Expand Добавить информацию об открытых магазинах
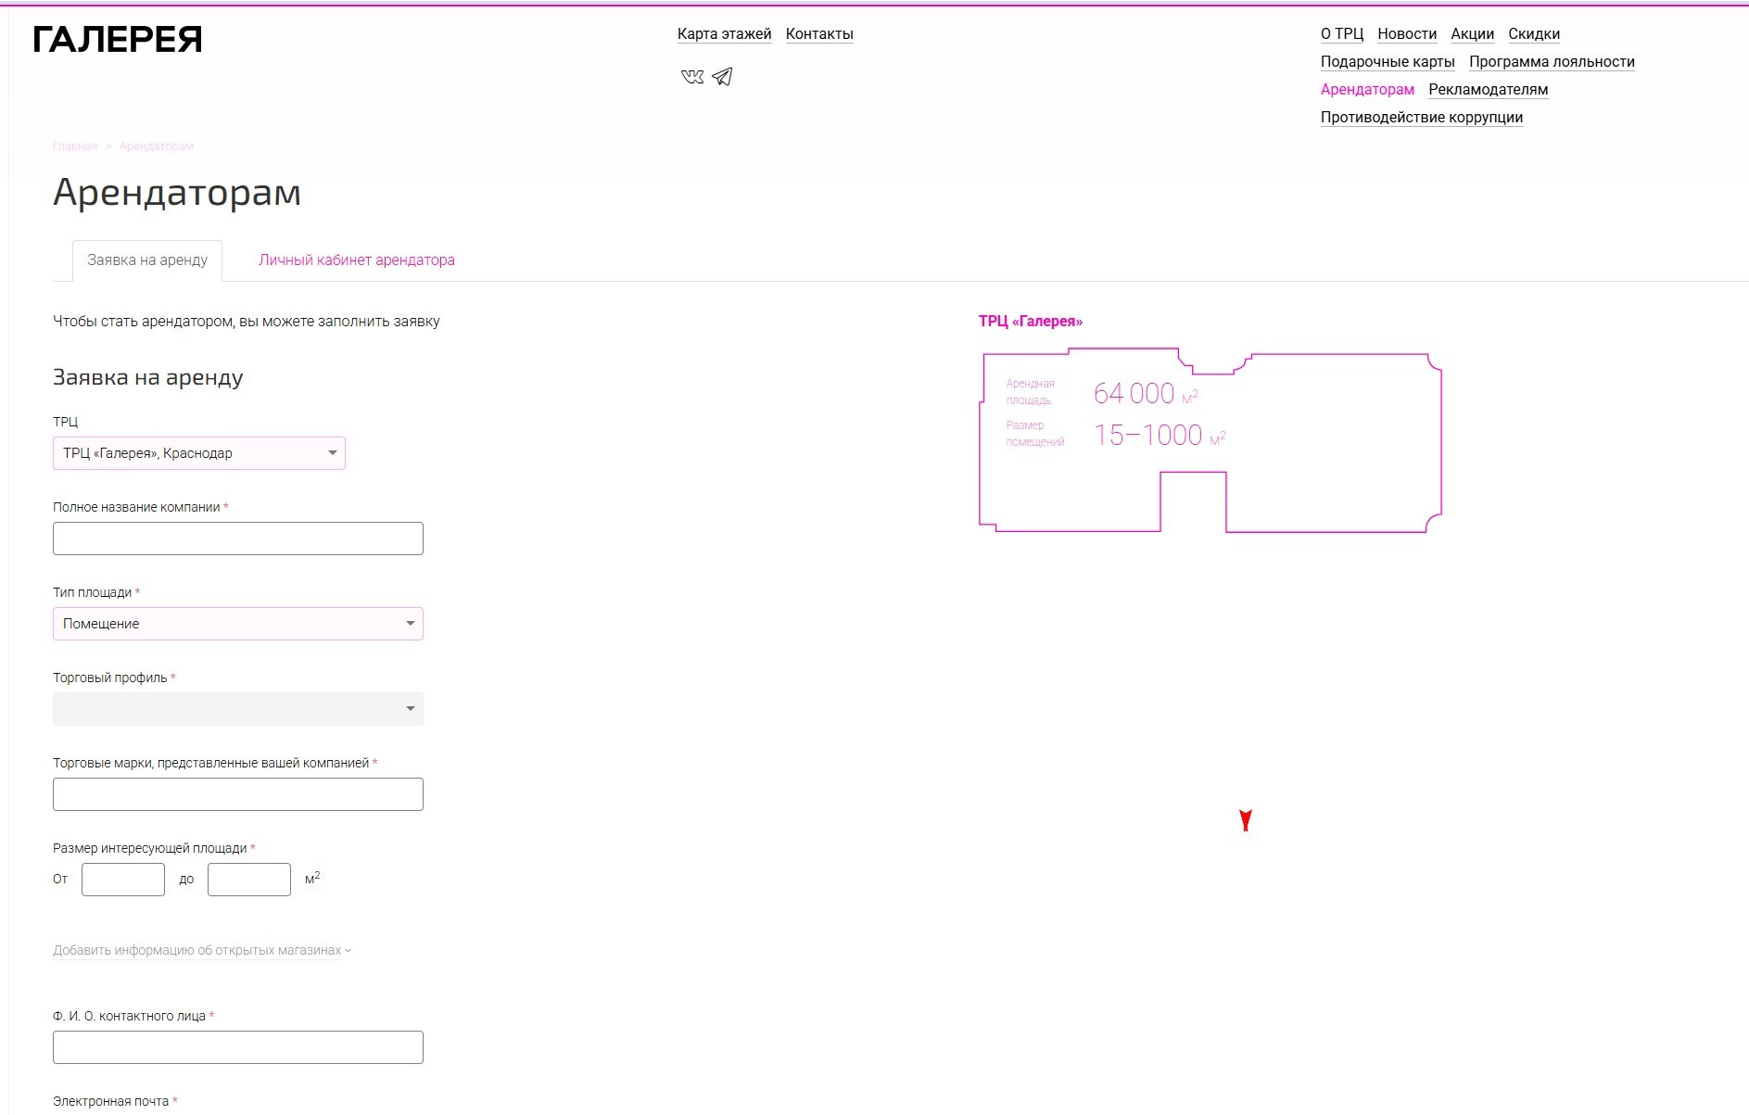Image resolution: width=1749 pixels, height=1115 pixels. pos(202,950)
